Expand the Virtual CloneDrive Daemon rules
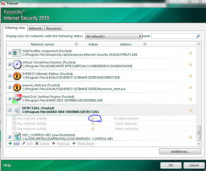Image resolution: width=206 pixels, height=171 pixels. tap(10, 64)
